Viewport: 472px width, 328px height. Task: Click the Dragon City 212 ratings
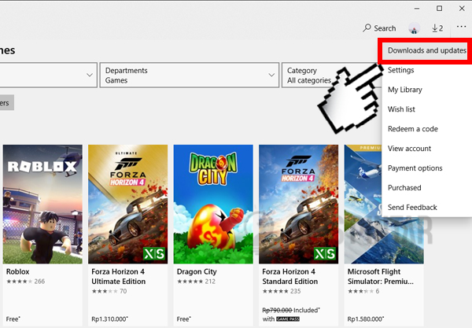coord(196,282)
